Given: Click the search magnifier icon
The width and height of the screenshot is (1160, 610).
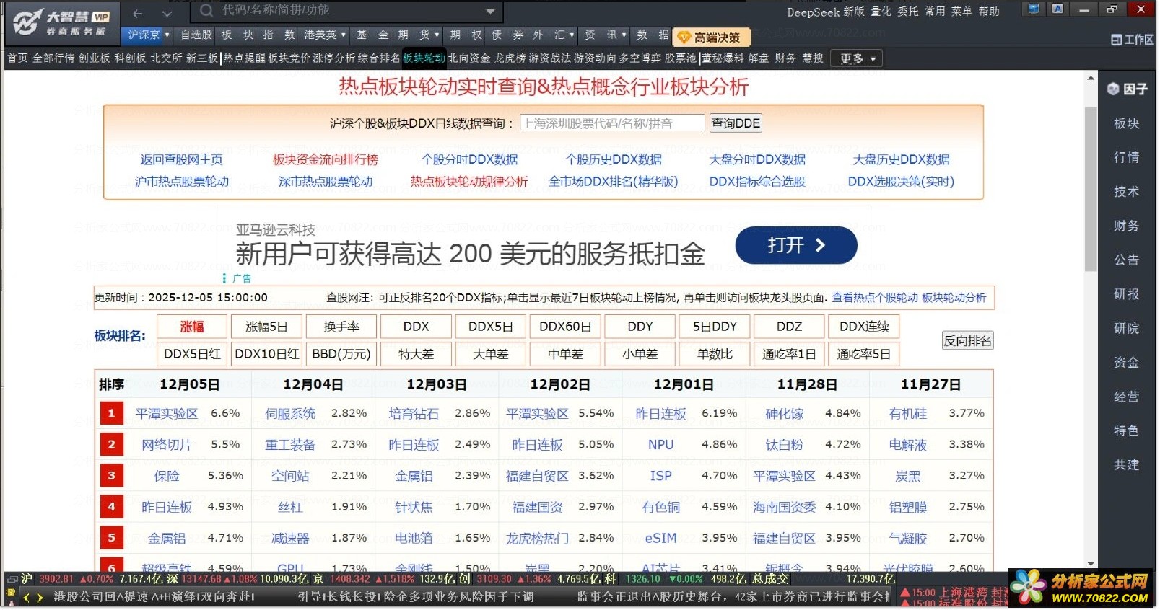Looking at the screenshot, I should tap(206, 11).
